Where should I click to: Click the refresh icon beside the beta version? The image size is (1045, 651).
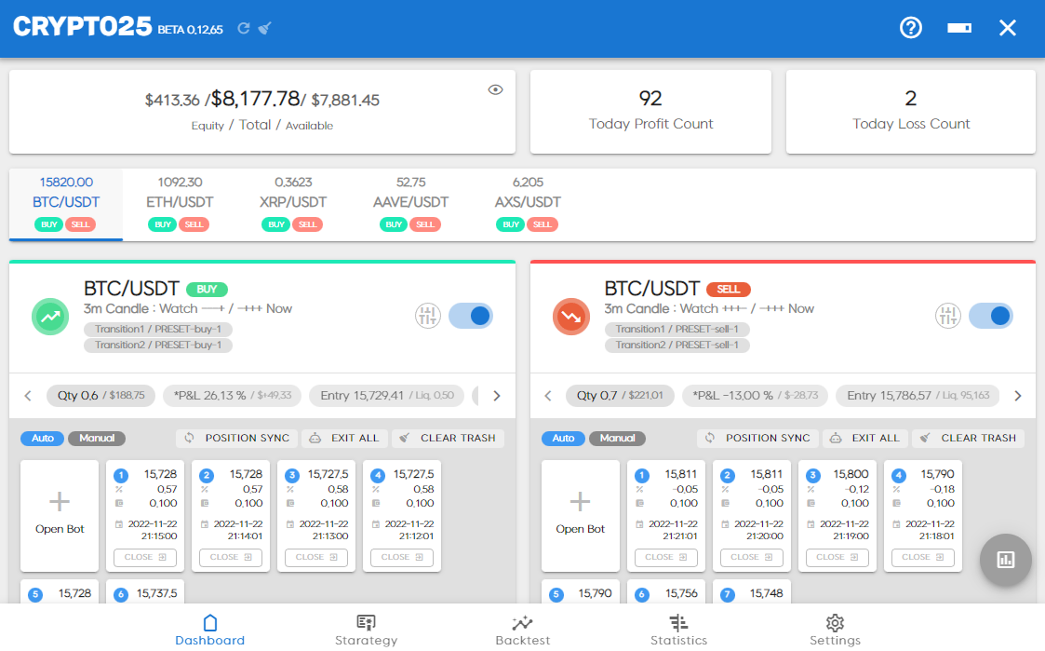pyautogui.click(x=244, y=28)
